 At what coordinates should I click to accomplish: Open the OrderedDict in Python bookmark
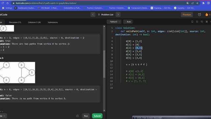pyautogui.click(x=70, y=8)
